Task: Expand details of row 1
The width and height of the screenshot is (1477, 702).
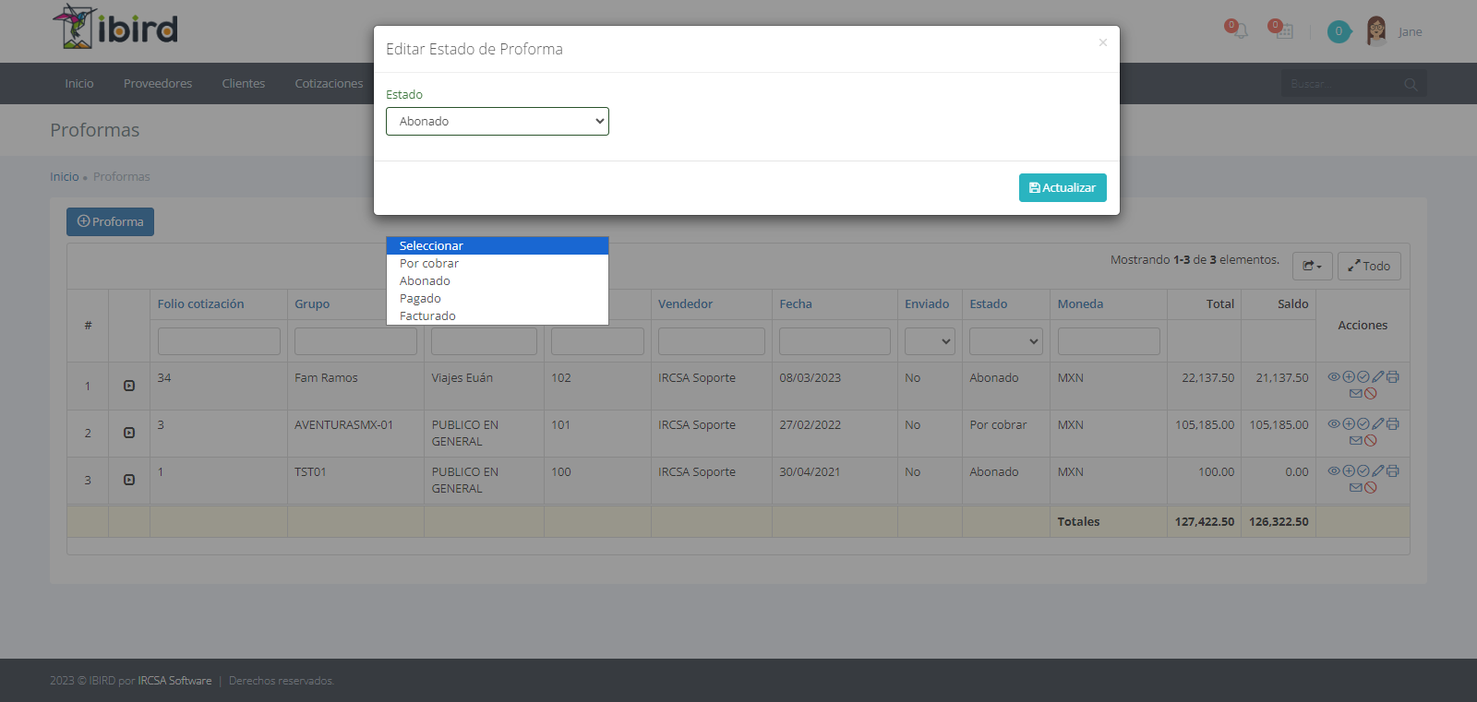Action: 129,386
